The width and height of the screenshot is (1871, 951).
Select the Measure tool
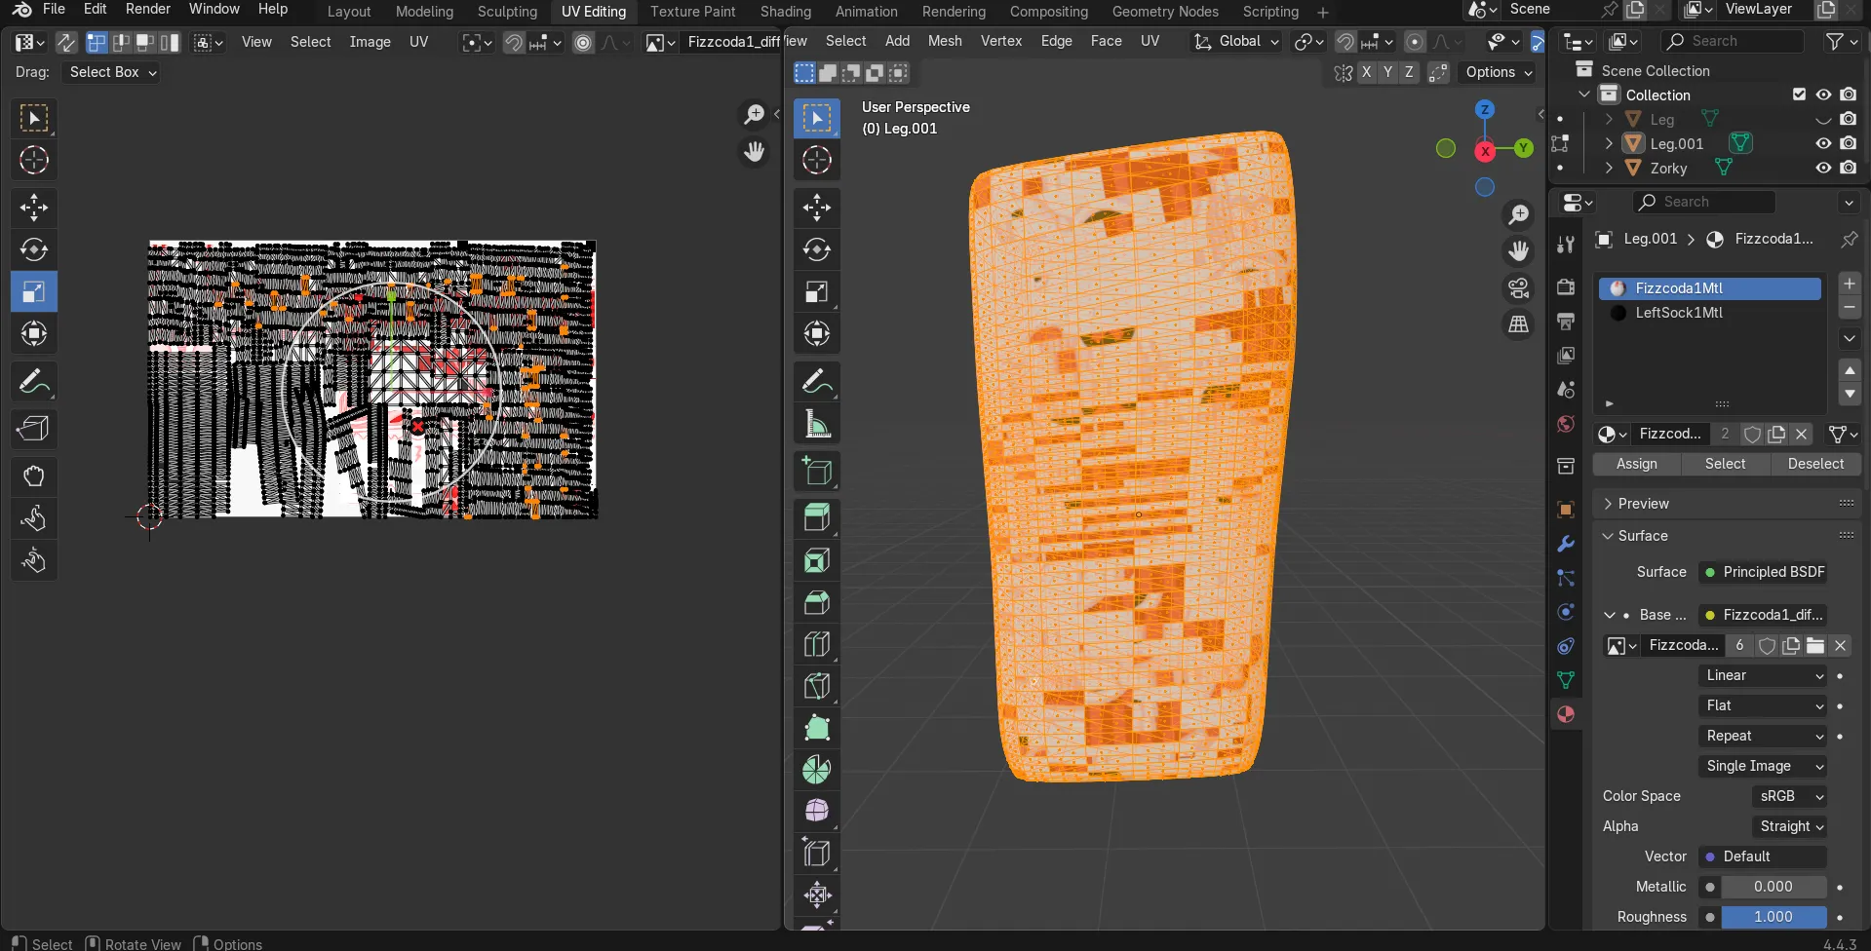pos(816,423)
